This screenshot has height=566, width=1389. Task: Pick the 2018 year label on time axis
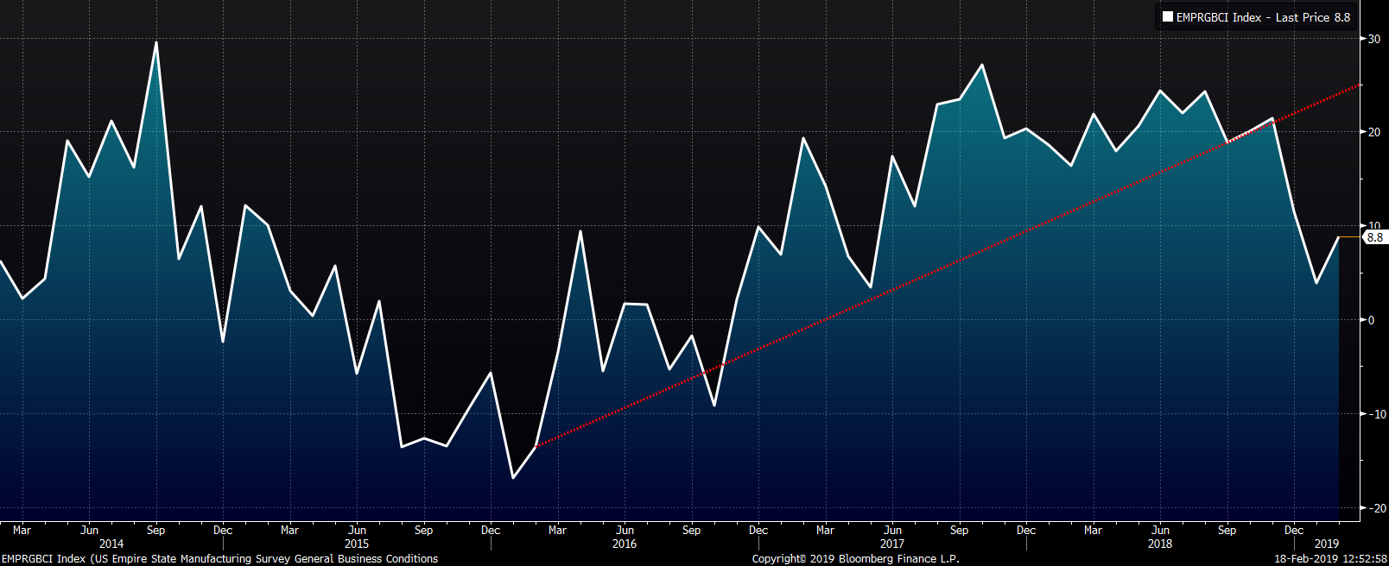[1160, 544]
